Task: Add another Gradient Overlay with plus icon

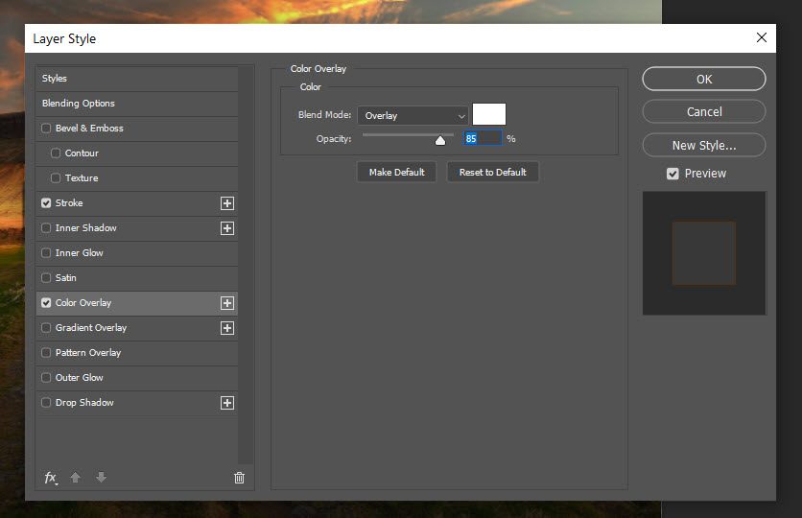Action: (227, 328)
